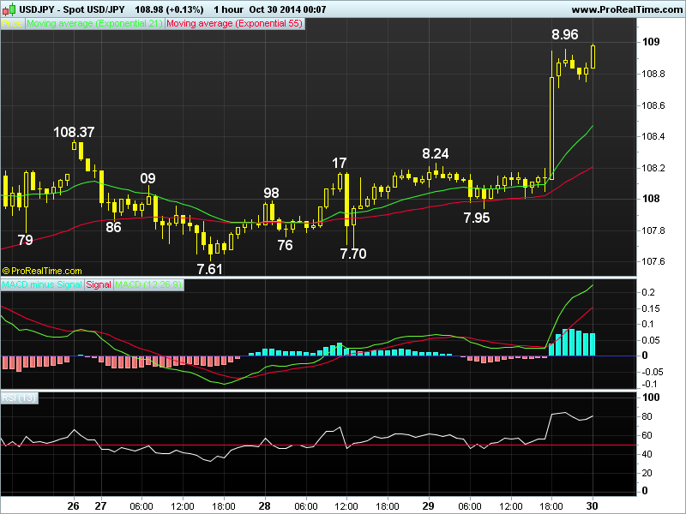
Task: Click the www.ProRealTime.com link at top
Action: click(627, 9)
